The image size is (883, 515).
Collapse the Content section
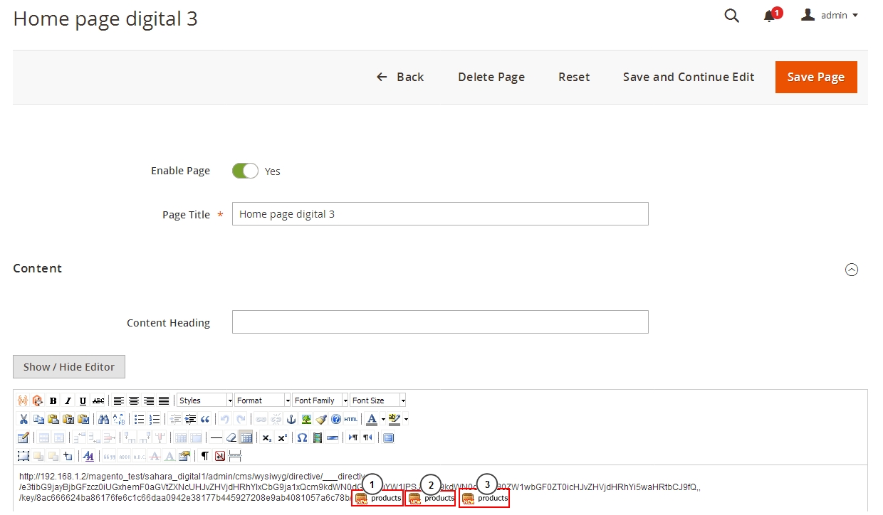tap(851, 269)
